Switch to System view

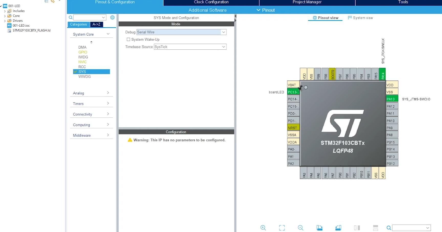pyautogui.click(x=360, y=18)
